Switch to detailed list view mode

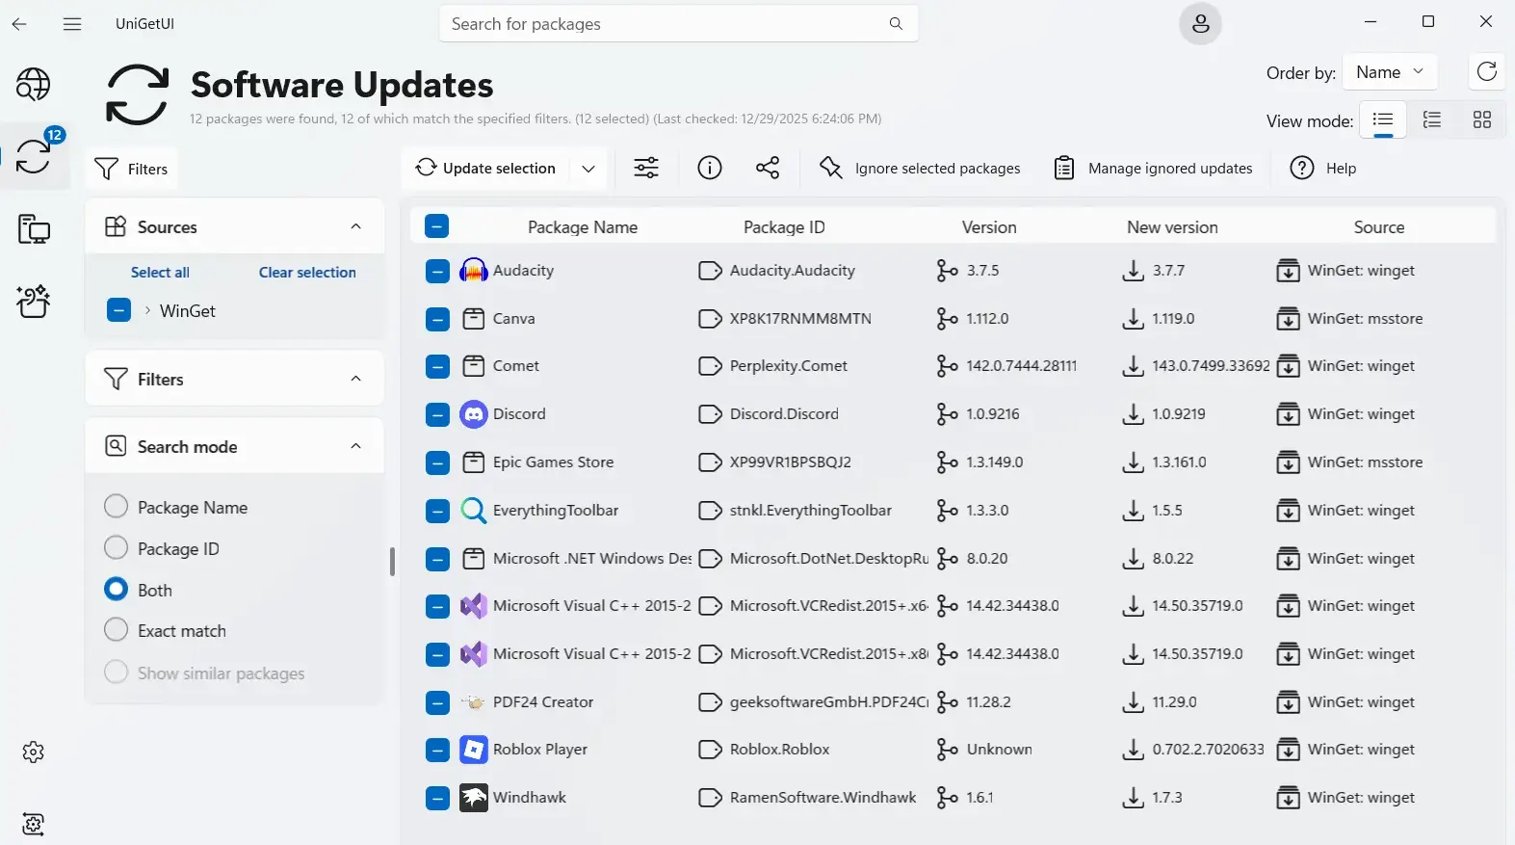1432,120
